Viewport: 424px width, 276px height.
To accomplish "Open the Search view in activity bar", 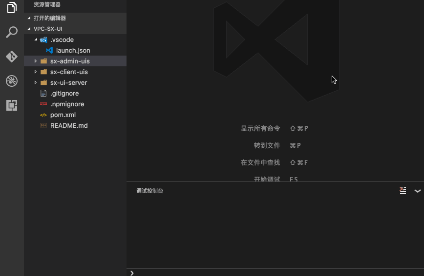I will [12, 32].
